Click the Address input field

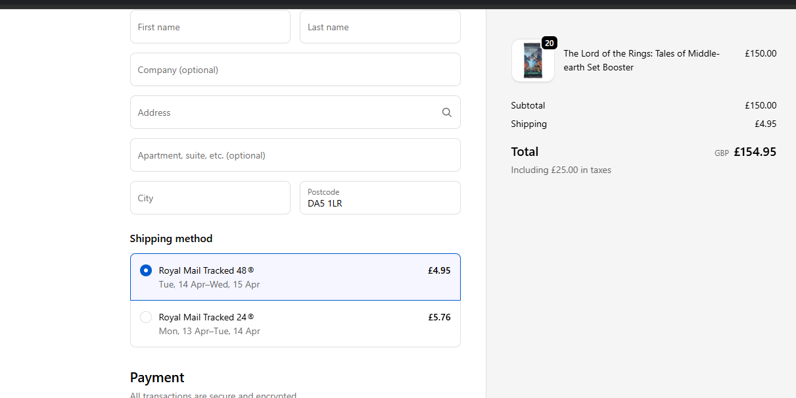click(283, 112)
